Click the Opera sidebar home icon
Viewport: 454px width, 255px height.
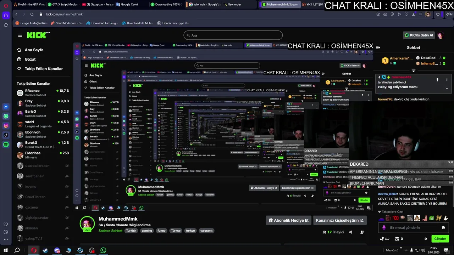coord(6,15)
